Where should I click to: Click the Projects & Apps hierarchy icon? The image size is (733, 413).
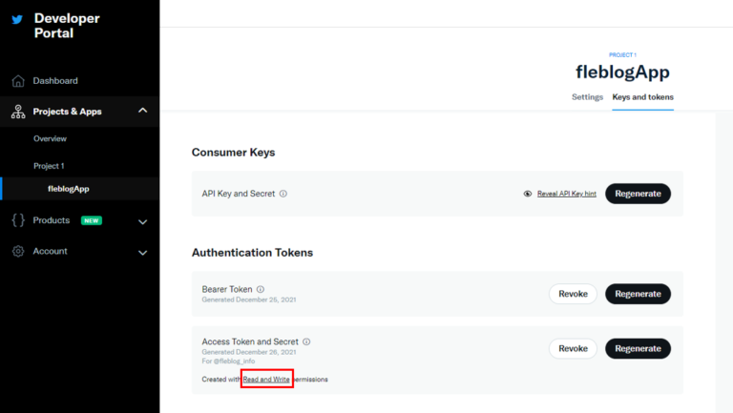(x=18, y=112)
